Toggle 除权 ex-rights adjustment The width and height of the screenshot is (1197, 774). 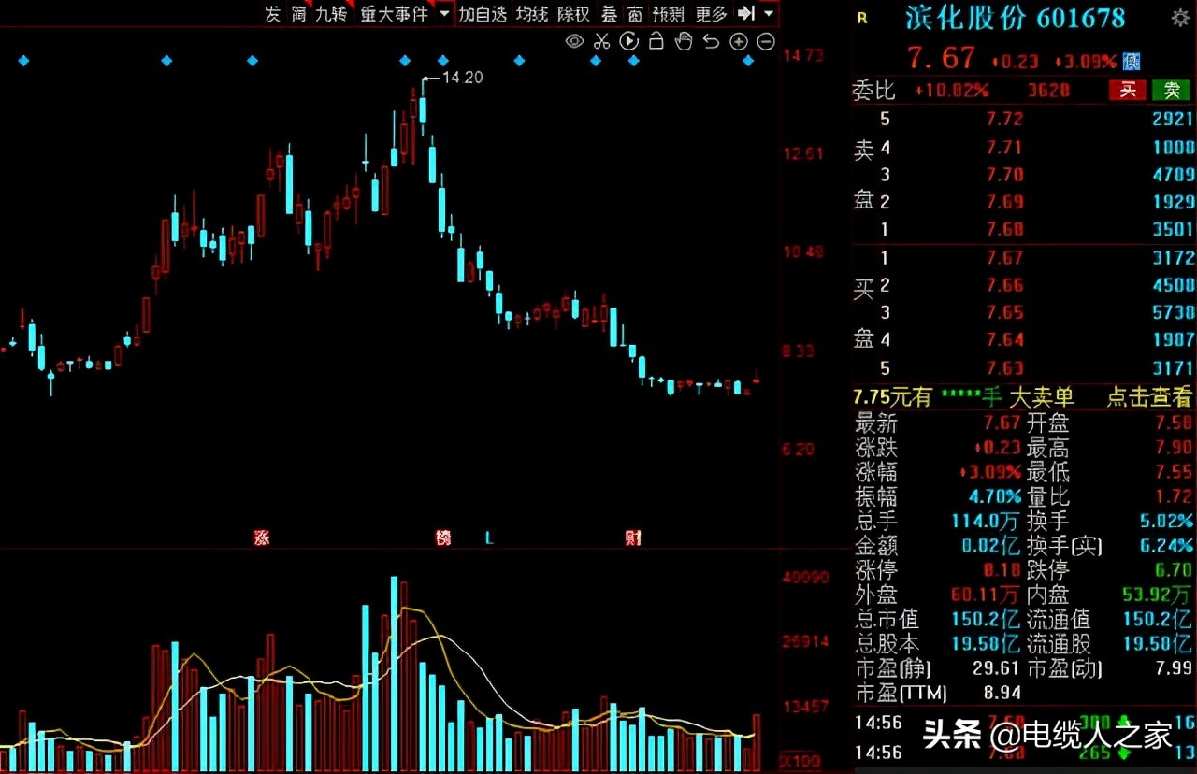pyautogui.click(x=573, y=14)
